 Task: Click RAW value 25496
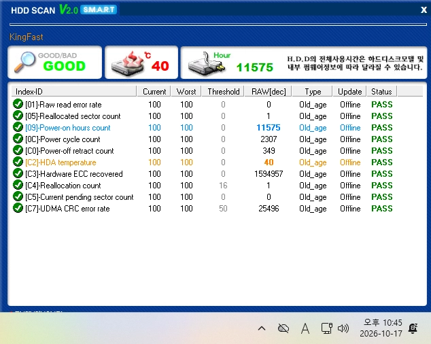point(269,209)
